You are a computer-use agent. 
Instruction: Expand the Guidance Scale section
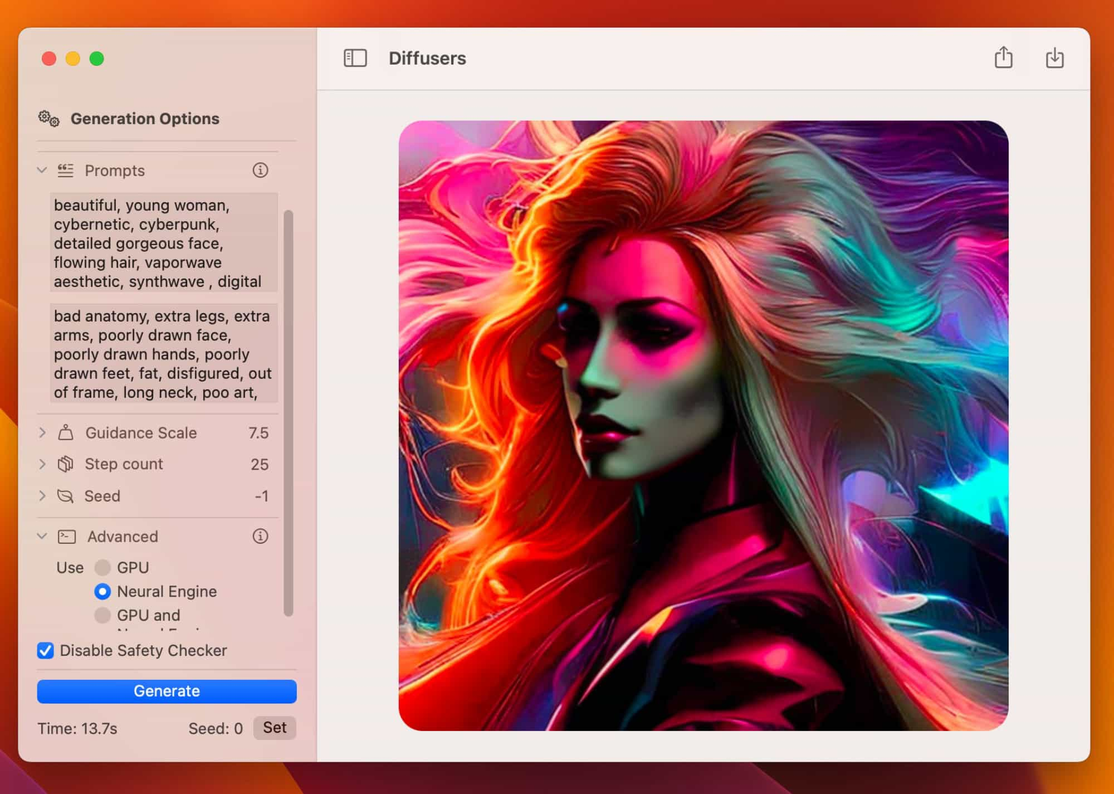[42, 432]
